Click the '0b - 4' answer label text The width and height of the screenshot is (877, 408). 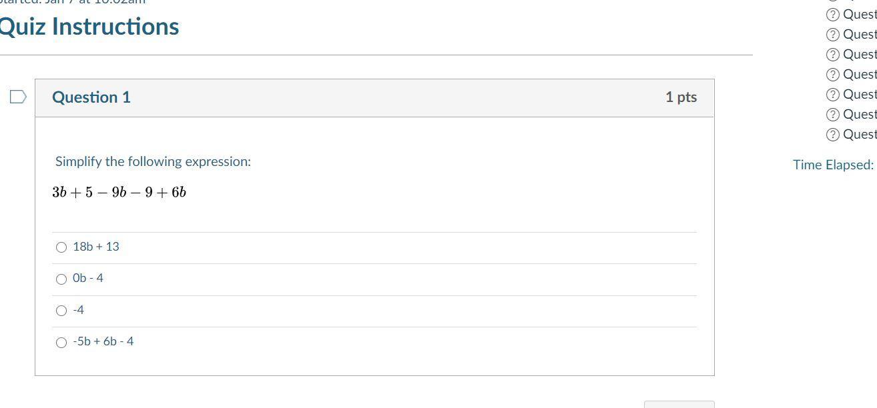pos(88,278)
